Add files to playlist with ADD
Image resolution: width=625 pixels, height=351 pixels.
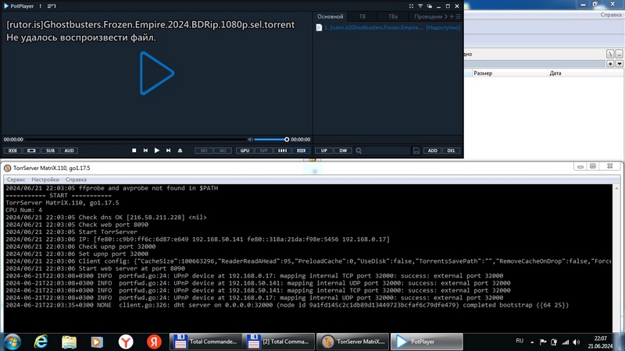click(x=433, y=151)
